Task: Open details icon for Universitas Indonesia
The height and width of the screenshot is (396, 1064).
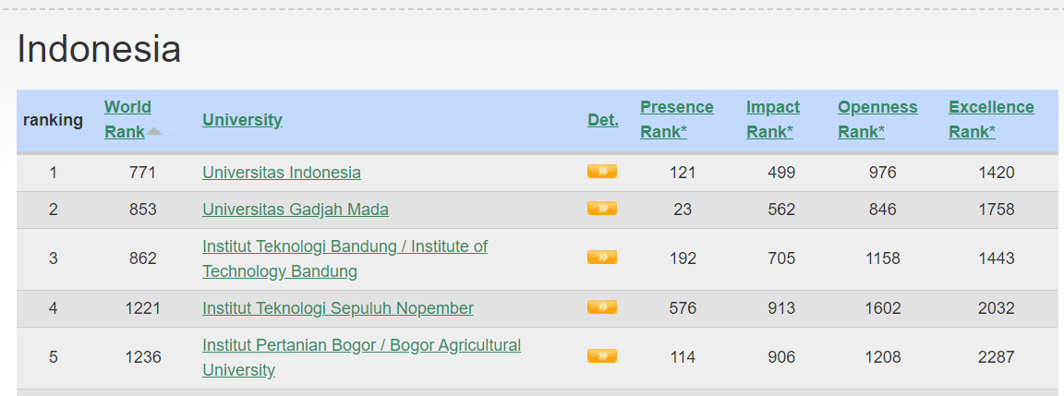Action: 602,172
